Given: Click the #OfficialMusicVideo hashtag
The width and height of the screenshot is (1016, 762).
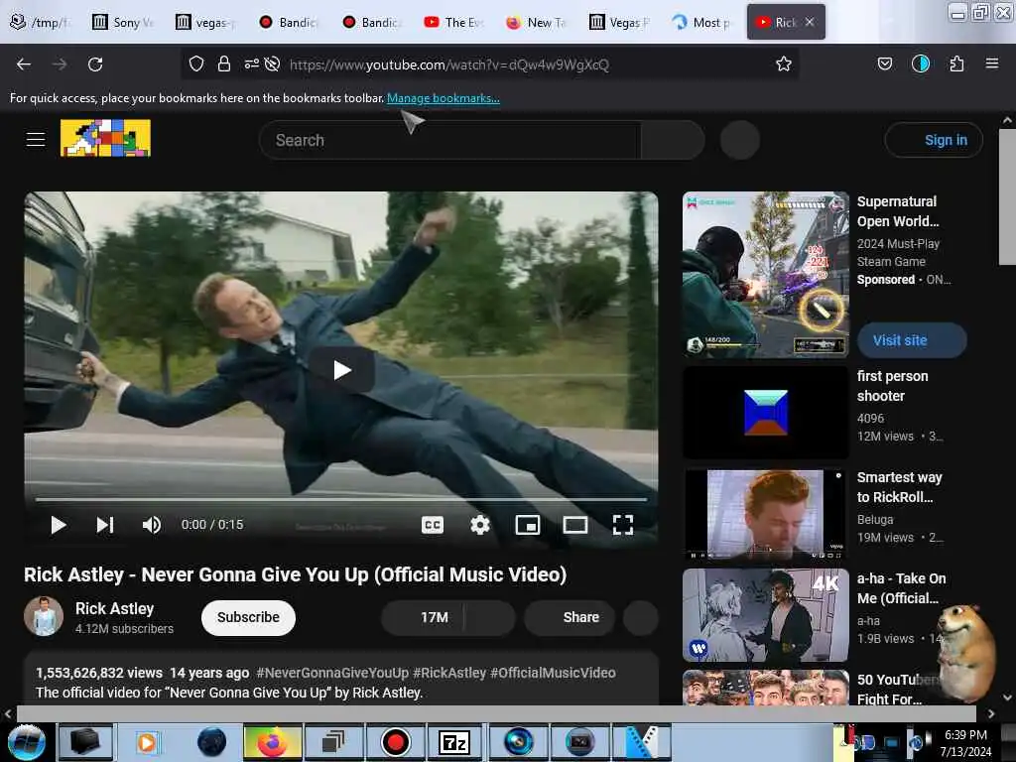Looking at the screenshot, I should coord(553,673).
